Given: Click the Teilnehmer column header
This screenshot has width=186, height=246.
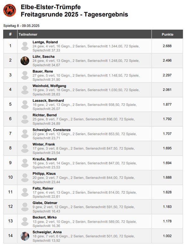Looking at the screenshot, I should click(28, 34).
